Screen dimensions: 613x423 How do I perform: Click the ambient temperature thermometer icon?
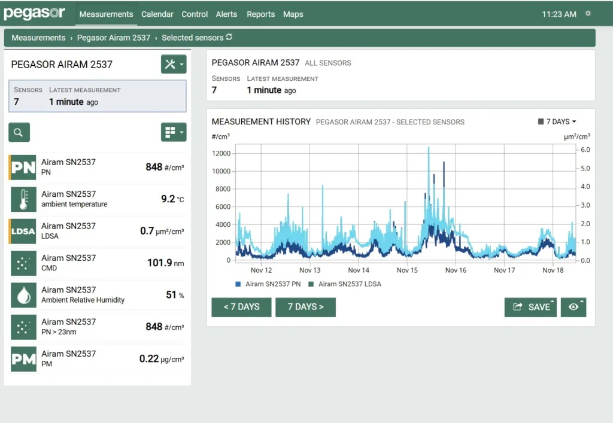point(24,199)
